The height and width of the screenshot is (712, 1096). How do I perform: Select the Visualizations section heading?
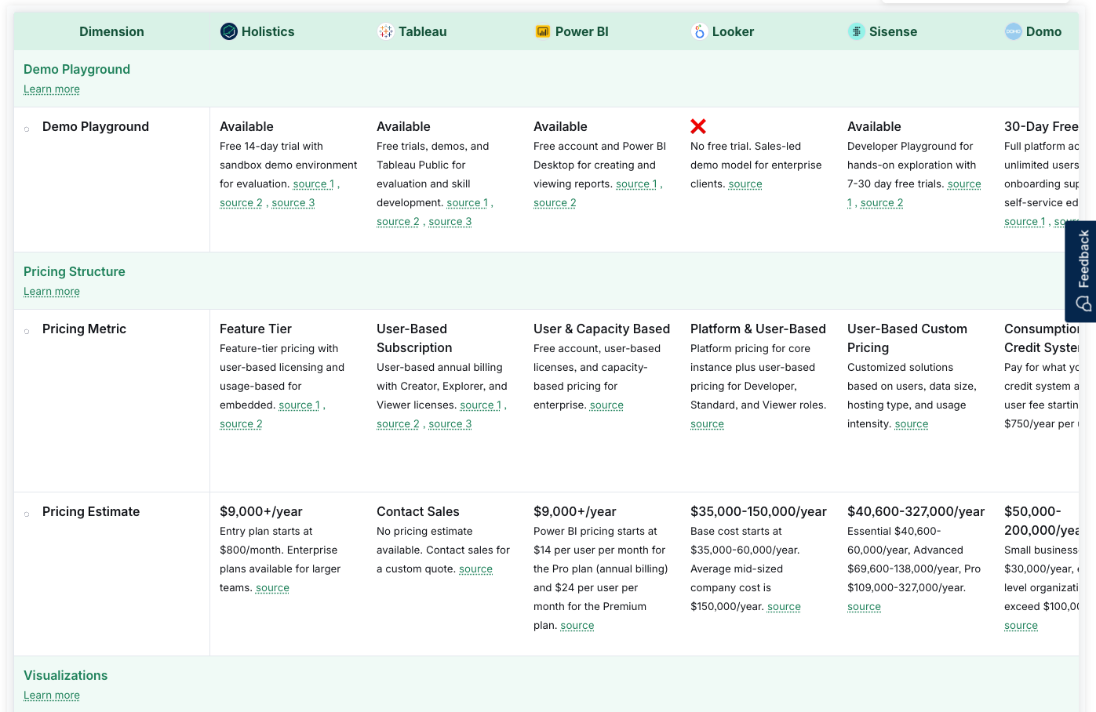(66, 675)
